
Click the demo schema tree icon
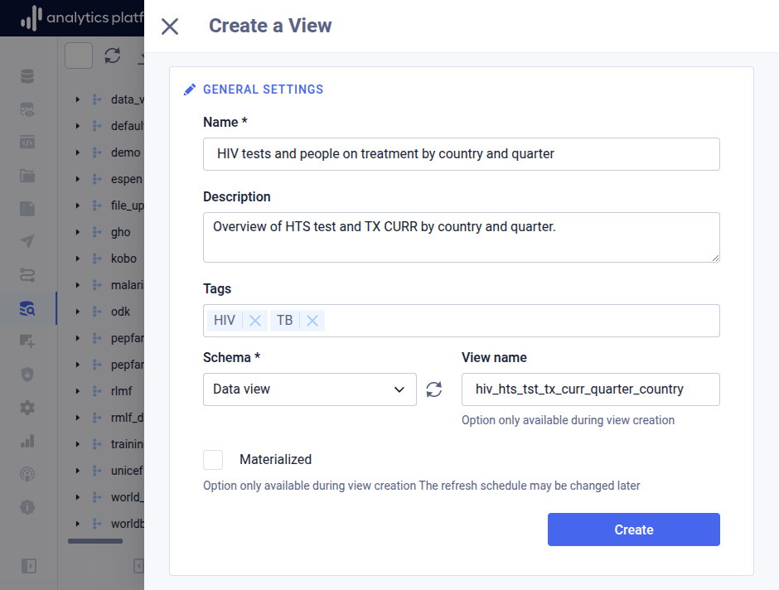96,152
